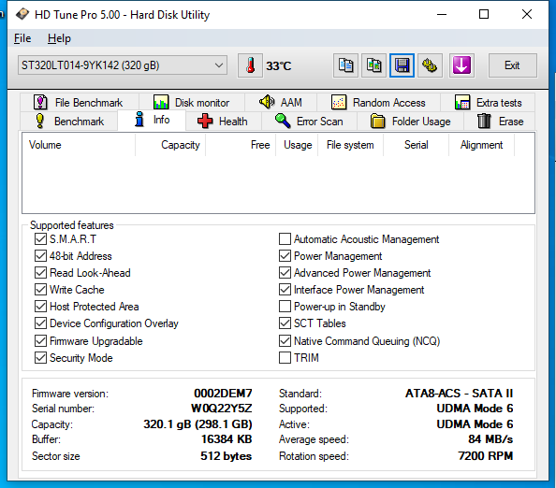Viewport: 556px width, 488px height.
Task: Open the Health tab
Action: 223,122
